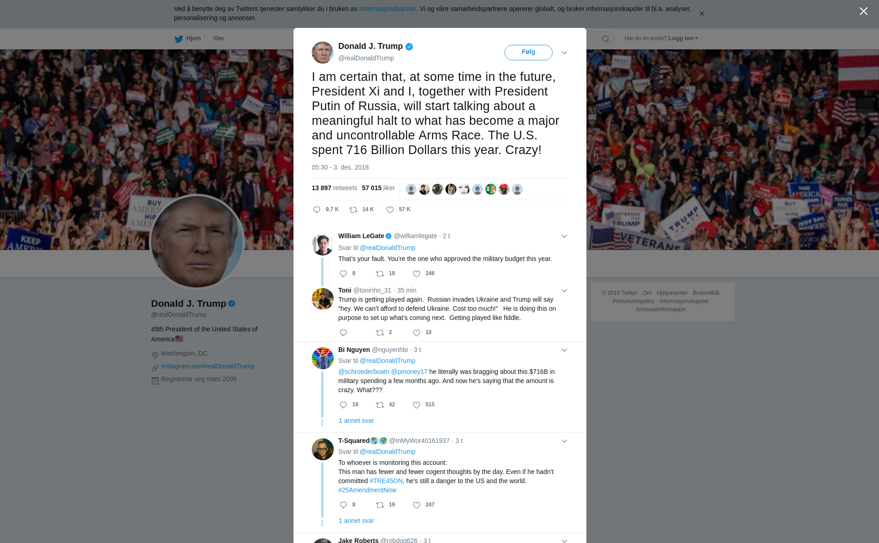Click the Følg button
Screen dimensions: 879x543
pos(528,52)
